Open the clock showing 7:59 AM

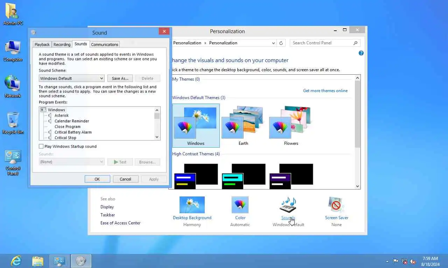click(430, 261)
